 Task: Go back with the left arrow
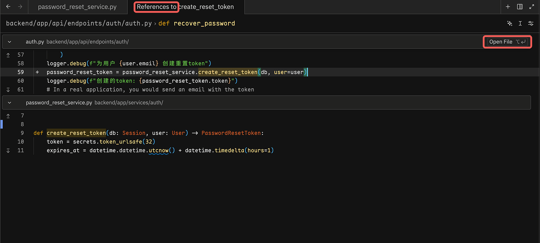coord(8,7)
